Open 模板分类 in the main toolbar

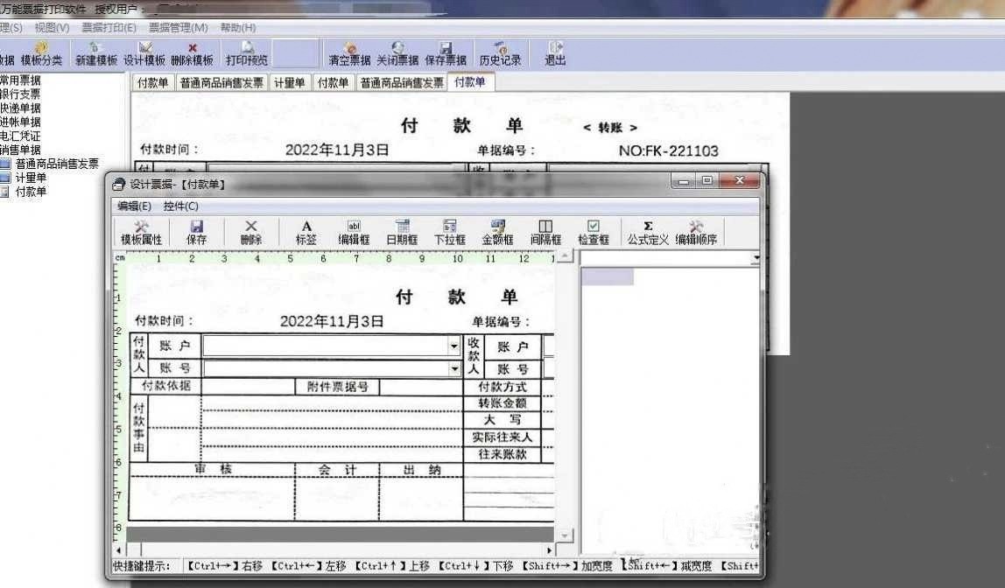[x=41, y=53]
